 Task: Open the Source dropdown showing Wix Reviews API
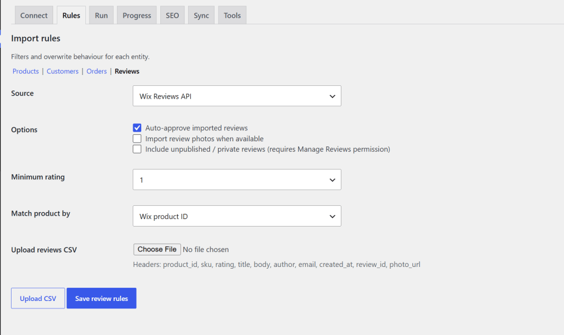pyautogui.click(x=237, y=96)
